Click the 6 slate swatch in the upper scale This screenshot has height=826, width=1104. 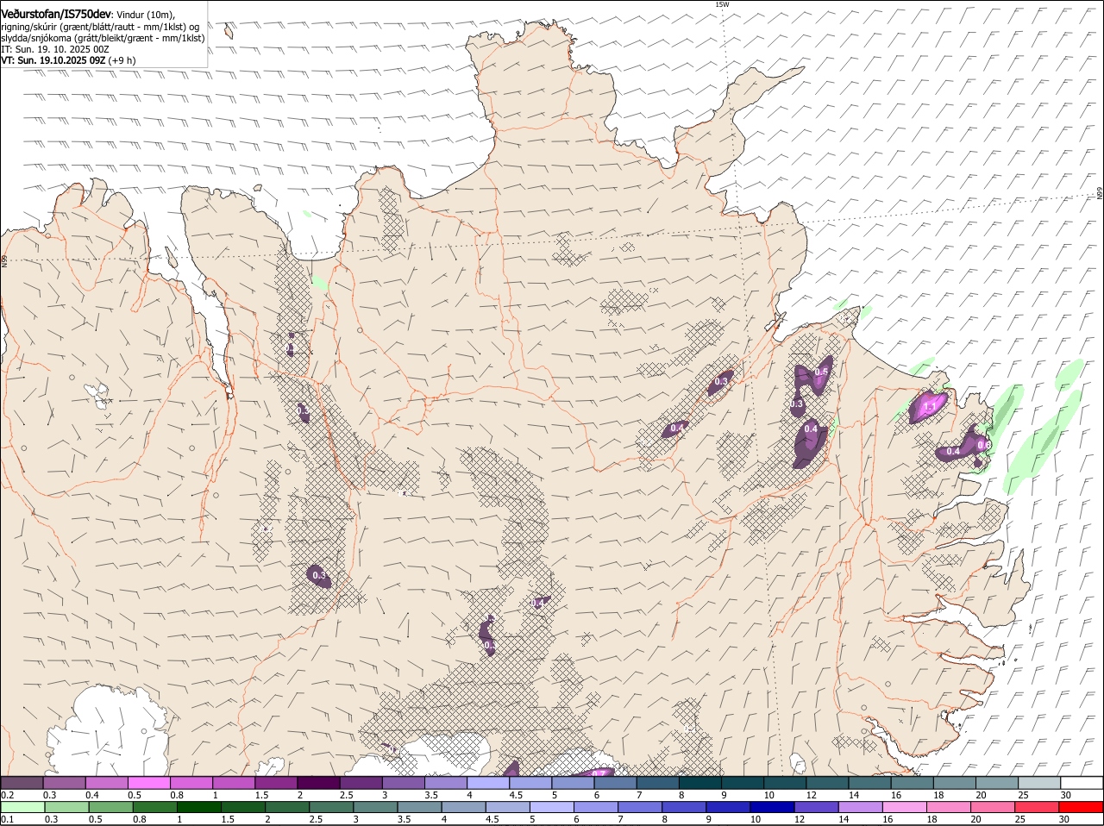click(x=615, y=783)
